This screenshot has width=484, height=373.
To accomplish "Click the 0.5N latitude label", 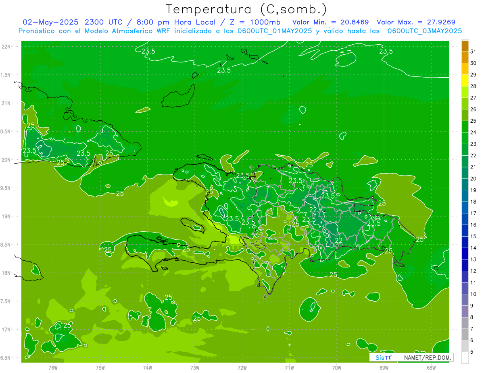I will 6,132.
